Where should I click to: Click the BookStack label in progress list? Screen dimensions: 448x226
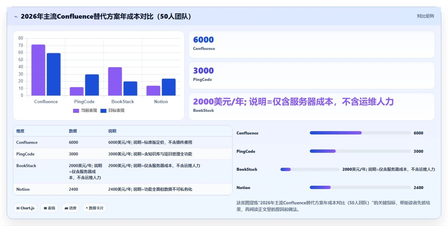[247, 169]
